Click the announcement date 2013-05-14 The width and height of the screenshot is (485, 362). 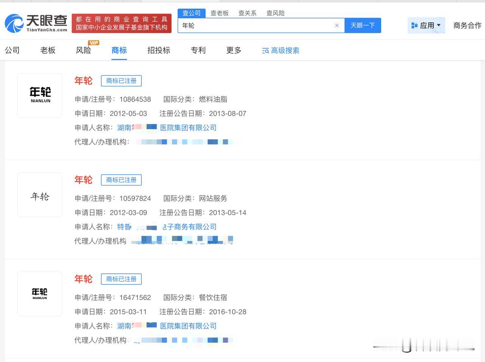point(228,213)
